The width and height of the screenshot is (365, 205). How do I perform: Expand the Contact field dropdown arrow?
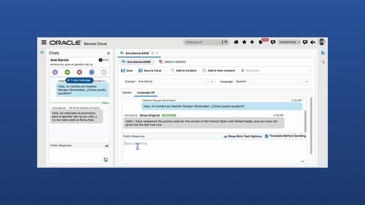pos(212,81)
